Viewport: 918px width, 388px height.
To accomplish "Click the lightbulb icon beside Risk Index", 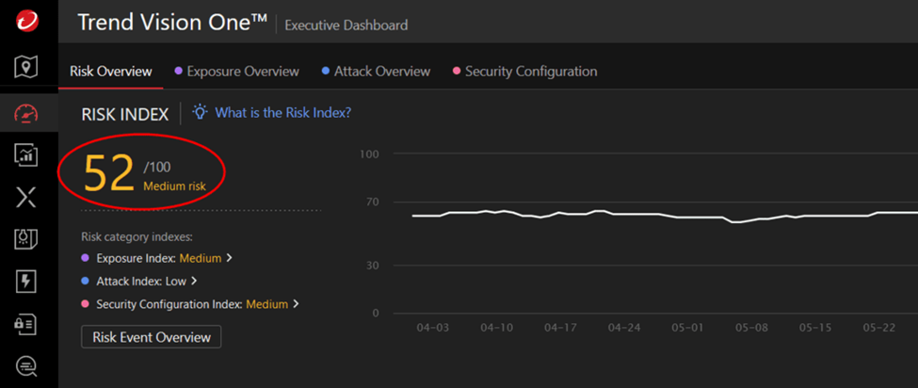I will 201,112.
